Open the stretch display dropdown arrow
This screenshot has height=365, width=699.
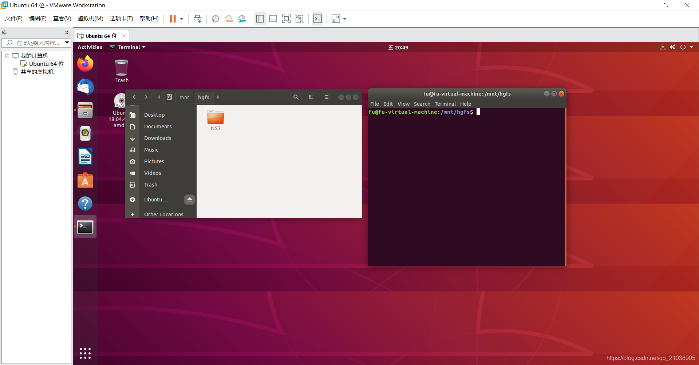345,19
